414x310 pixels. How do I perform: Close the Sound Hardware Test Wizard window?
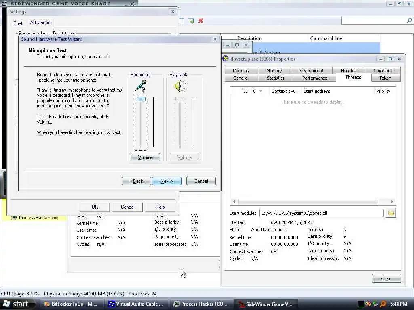click(x=215, y=39)
